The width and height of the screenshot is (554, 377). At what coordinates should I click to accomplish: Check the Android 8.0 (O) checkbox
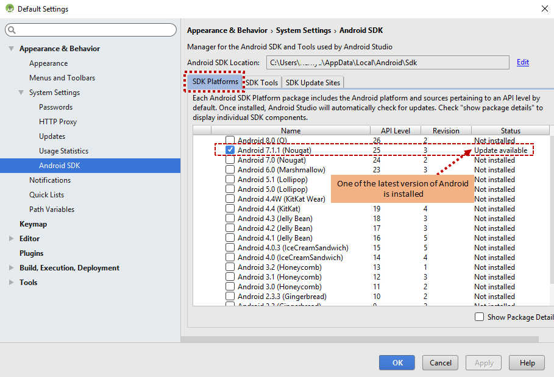(x=230, y=140)
